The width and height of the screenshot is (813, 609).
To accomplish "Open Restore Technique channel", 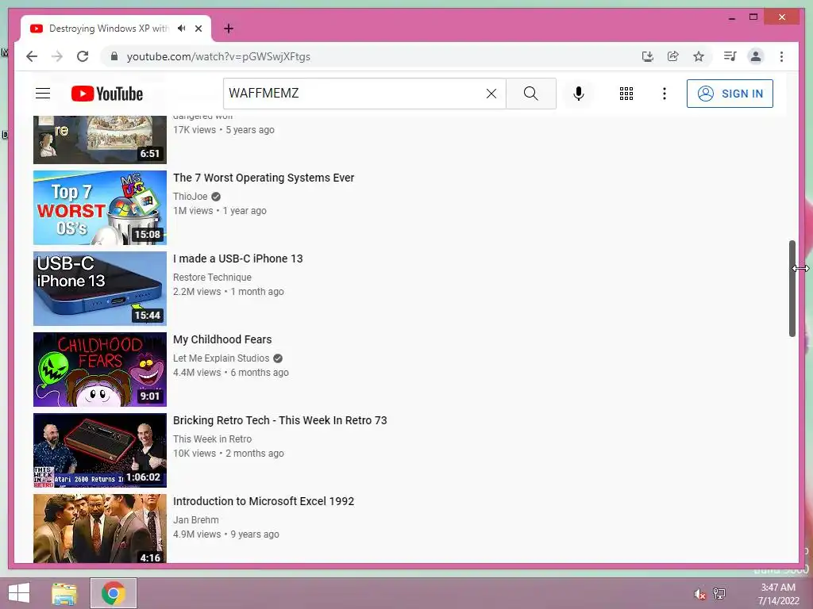I will (212, 277).
